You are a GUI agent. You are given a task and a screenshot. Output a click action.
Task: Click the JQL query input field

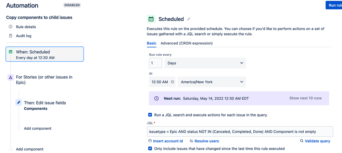(x=240, y=131)
